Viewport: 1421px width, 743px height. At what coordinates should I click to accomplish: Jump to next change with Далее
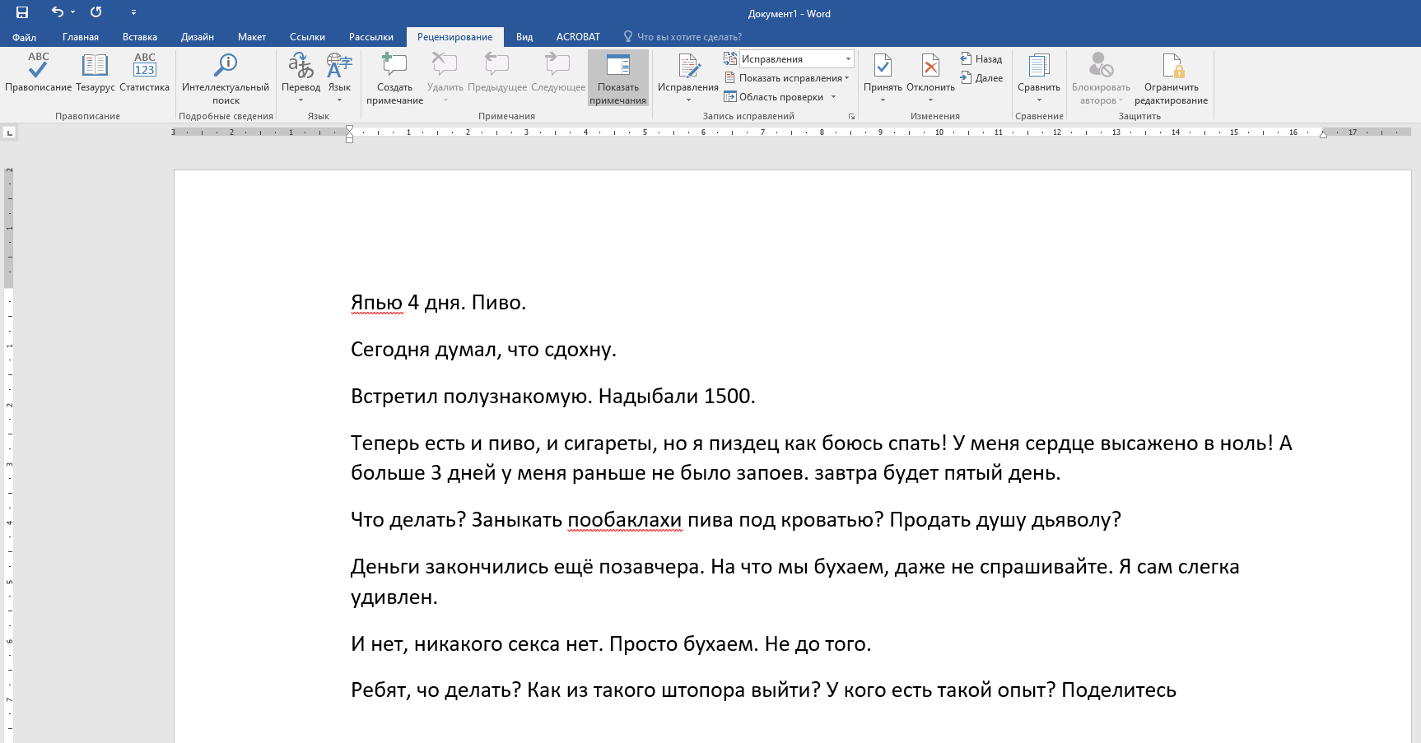pyautogui.click(x=981, y=78)
